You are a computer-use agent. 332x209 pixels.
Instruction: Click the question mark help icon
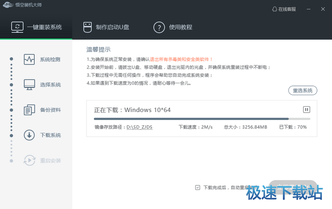(x=159, y=27)
